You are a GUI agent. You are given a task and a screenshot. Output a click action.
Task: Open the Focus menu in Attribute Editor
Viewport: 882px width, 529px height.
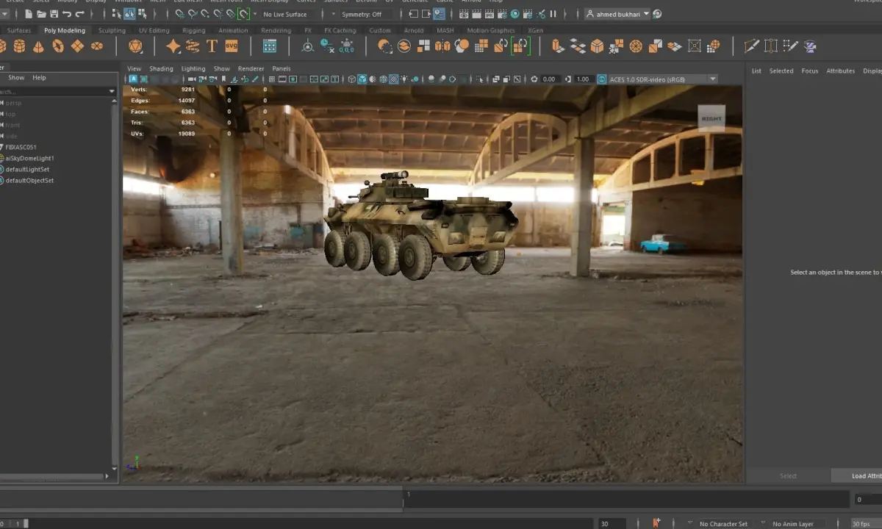(x=810, y=71)
